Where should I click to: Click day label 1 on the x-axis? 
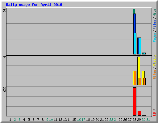click(10, 120)
